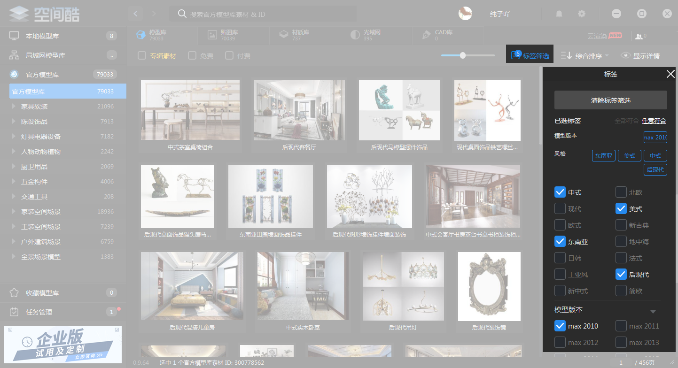Open 任务管理 task manager icon
The height and width of the screenshot is (368, 678).
coord(14,312)
